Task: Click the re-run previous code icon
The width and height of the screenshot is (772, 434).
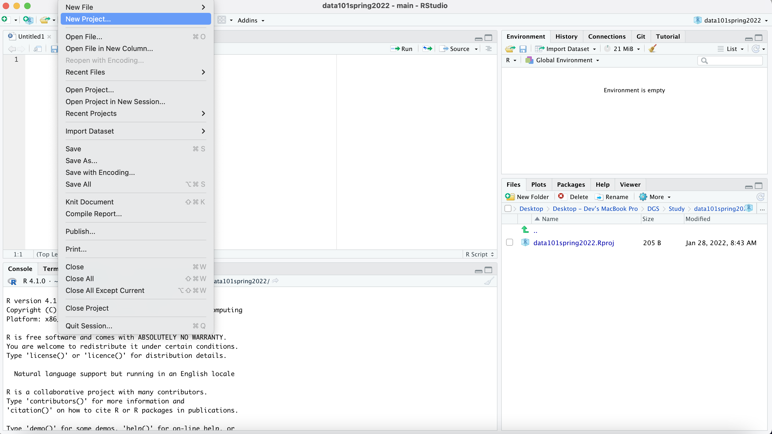Action: pos(427,49)
